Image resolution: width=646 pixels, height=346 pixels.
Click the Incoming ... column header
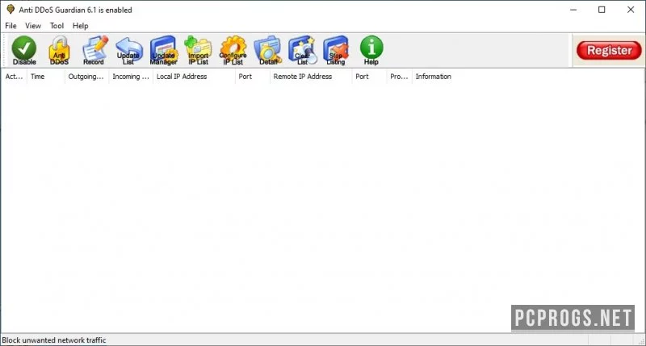[131, 77]
